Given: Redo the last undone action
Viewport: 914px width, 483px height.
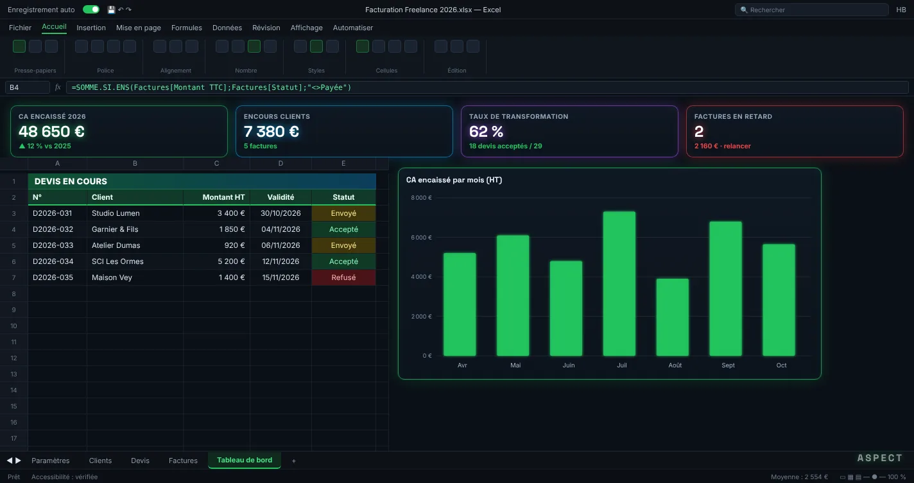Looking at the screenshot, I should pos(128,10).
